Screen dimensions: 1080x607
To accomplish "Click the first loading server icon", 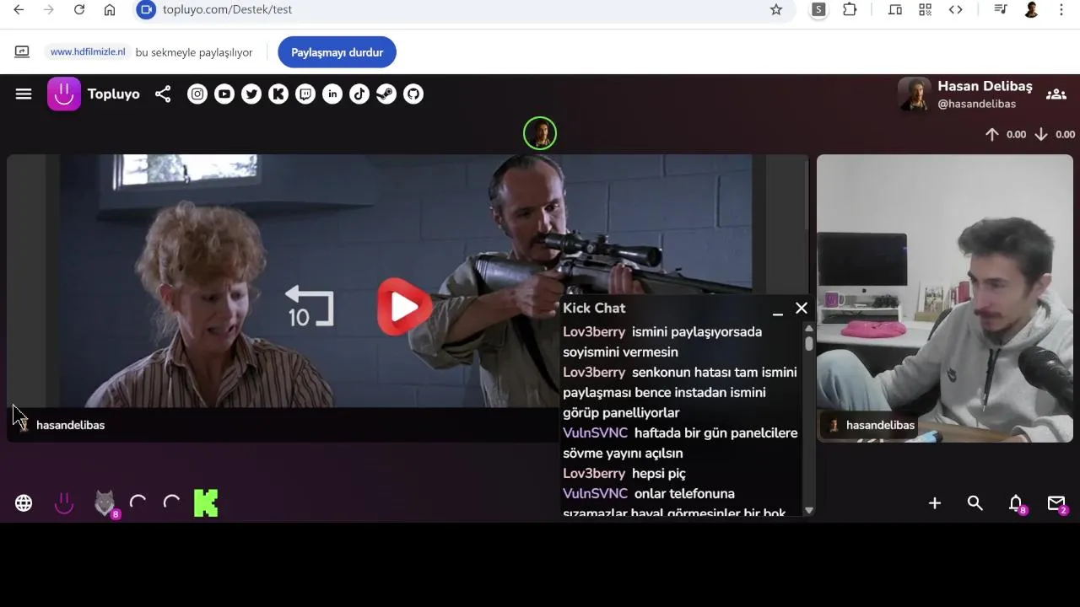I will (138, 503).
